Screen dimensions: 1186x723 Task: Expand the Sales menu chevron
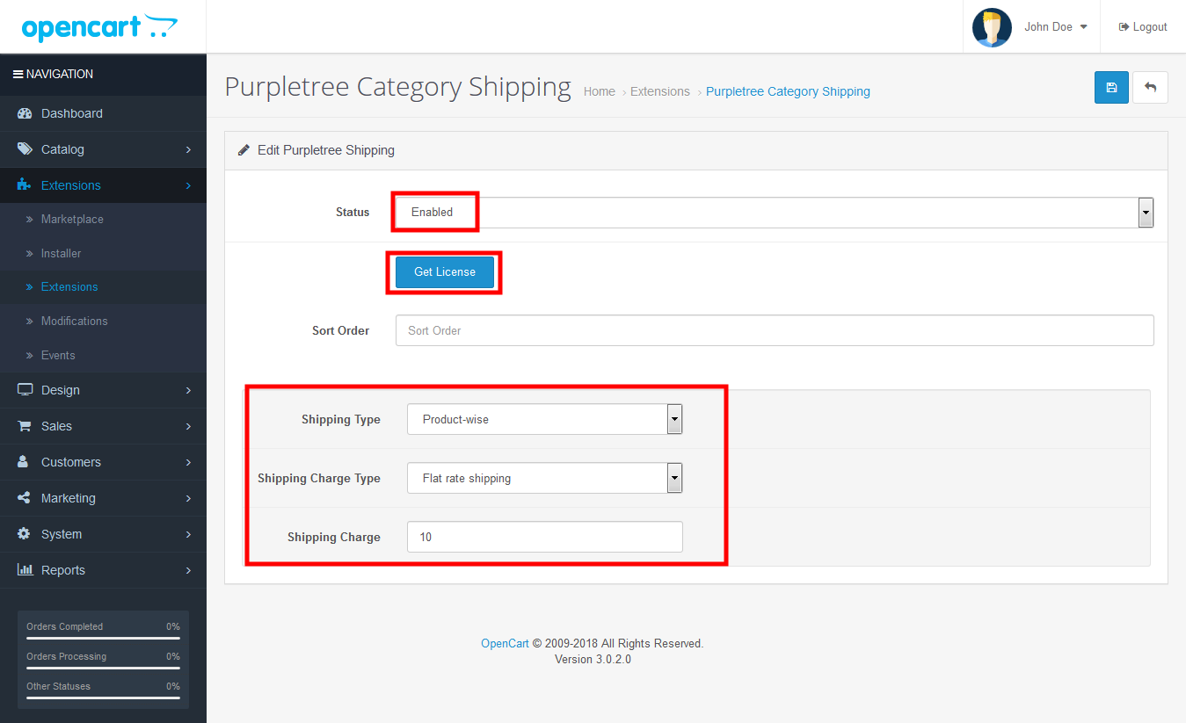[188, 427]
